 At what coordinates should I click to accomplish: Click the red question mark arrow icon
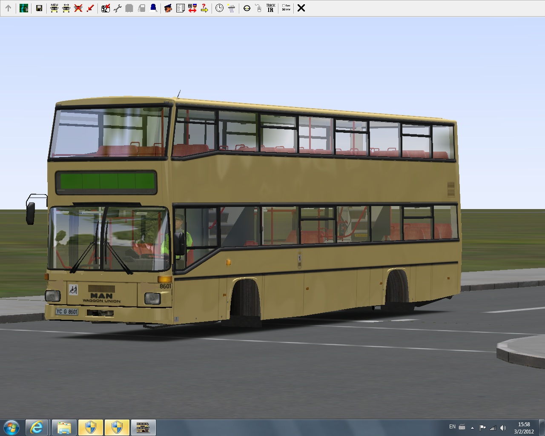[x=204, y=8]
